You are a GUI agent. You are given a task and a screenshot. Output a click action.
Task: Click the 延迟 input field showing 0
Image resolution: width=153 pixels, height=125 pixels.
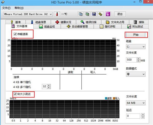[133, 116]
